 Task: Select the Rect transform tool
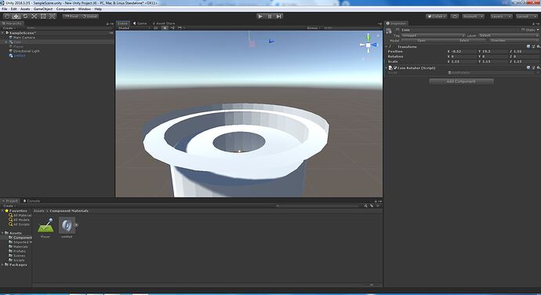43,16
